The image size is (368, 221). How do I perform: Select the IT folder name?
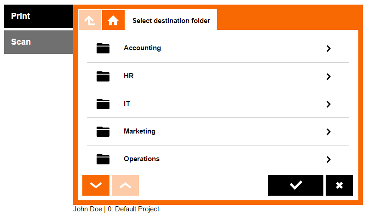pyautogui.click(x=127, y=104)
